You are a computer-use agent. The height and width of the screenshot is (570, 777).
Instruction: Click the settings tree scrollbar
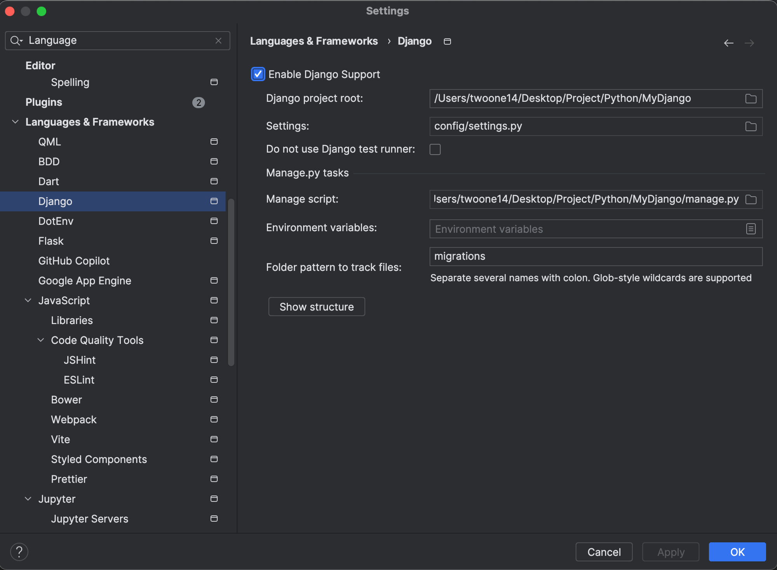click(x=231, y=282)
